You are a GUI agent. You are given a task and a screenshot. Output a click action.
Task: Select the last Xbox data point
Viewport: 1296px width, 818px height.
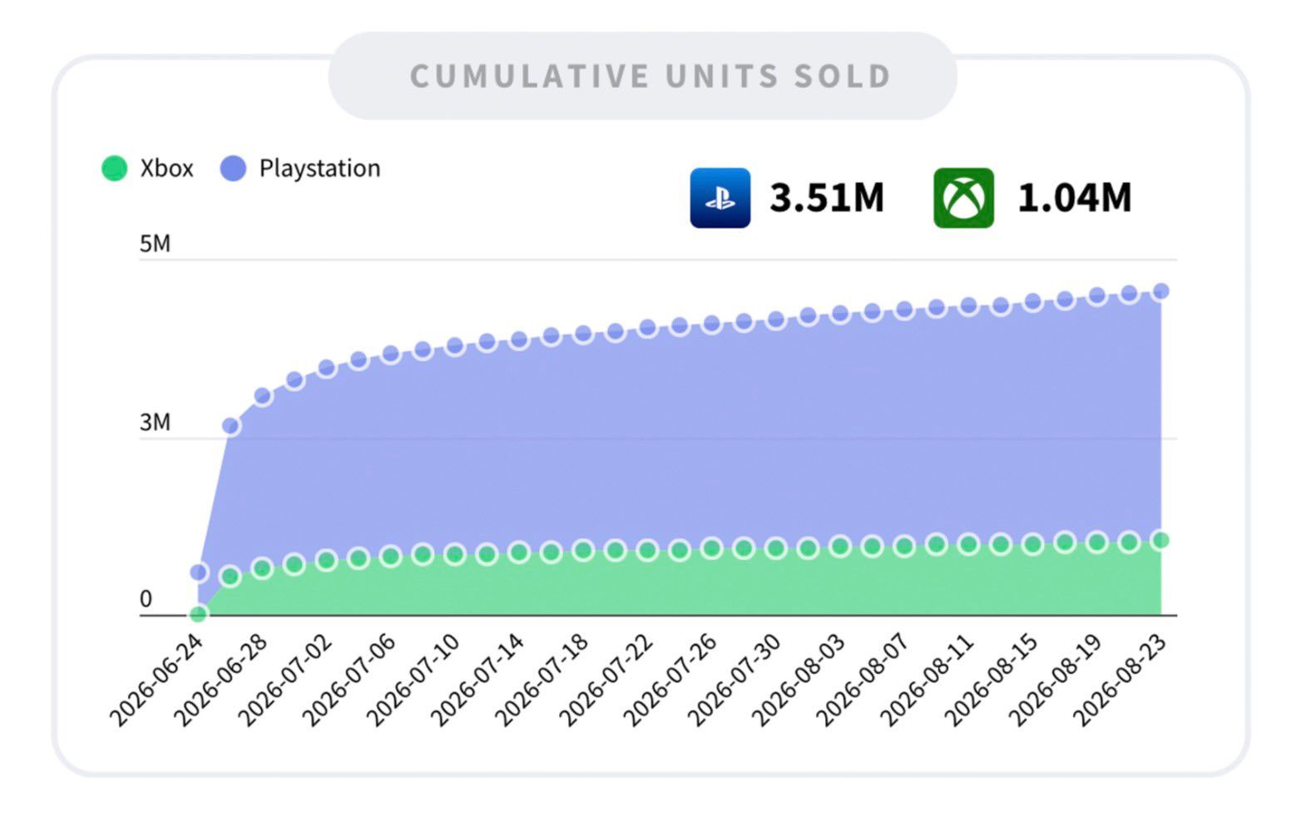tap(1161, 540)
